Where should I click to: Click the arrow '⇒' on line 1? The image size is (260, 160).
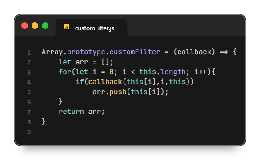[224, 52]
